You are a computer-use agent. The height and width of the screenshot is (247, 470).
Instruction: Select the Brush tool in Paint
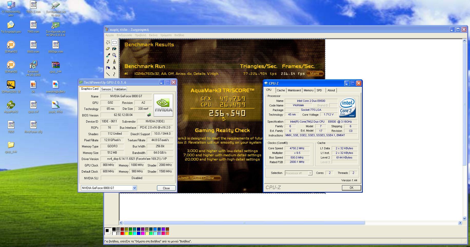tap(114, 62)
